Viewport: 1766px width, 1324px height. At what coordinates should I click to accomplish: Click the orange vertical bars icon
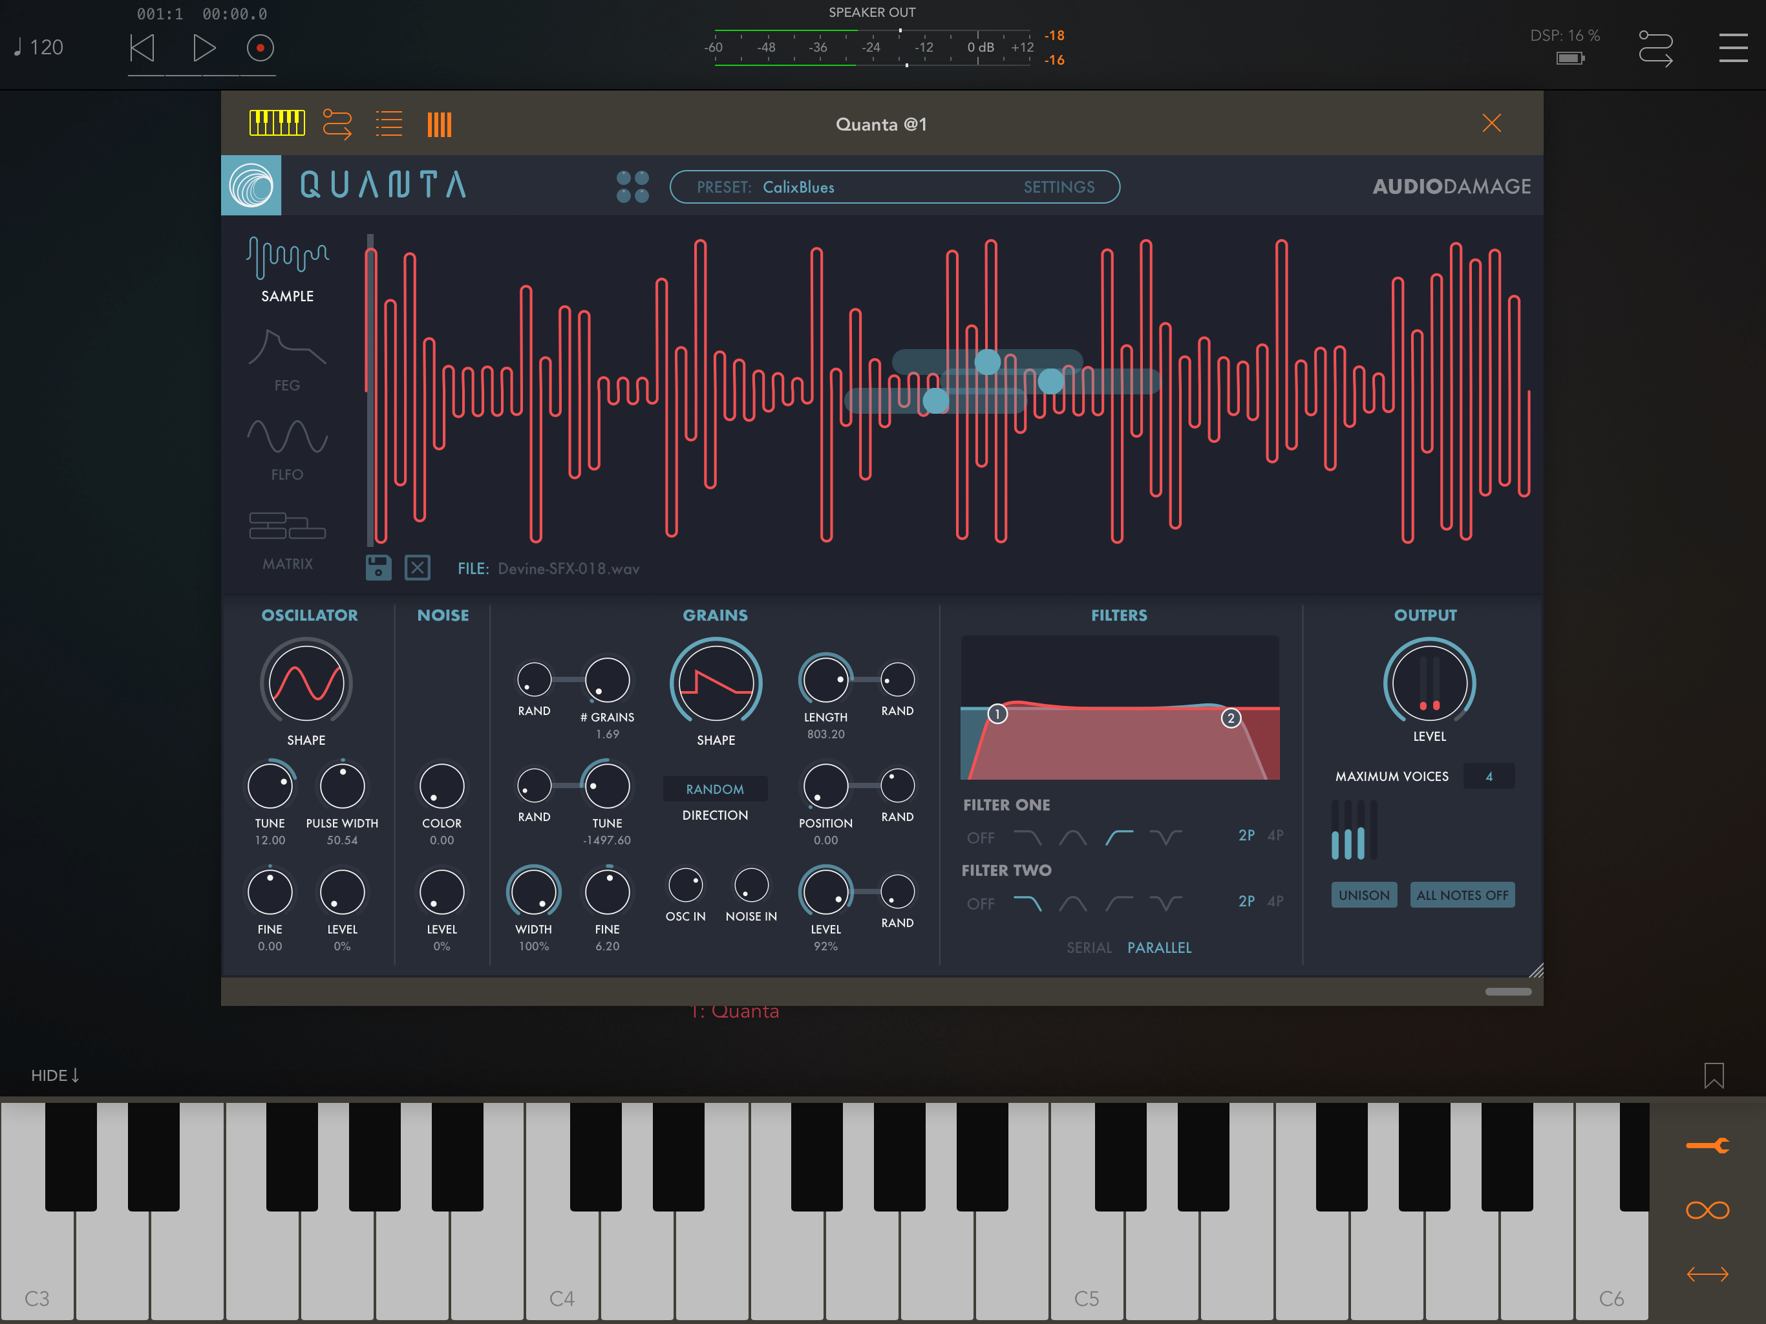pos(439,125)
